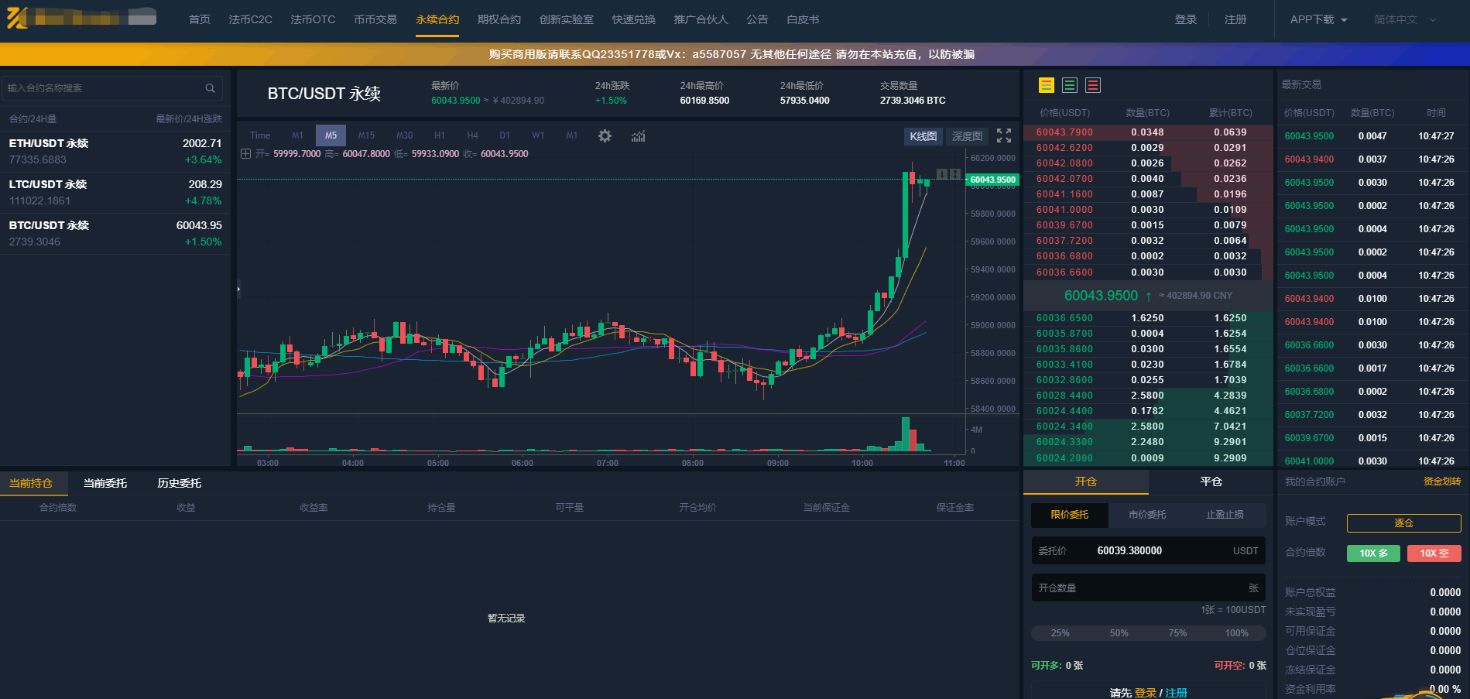Expand the chart OHLC legend box icon

[245, 154]
